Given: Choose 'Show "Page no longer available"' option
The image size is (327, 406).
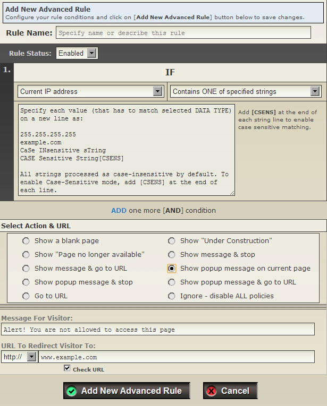Looking at the screenshot, I should click(x=26, y=255).
